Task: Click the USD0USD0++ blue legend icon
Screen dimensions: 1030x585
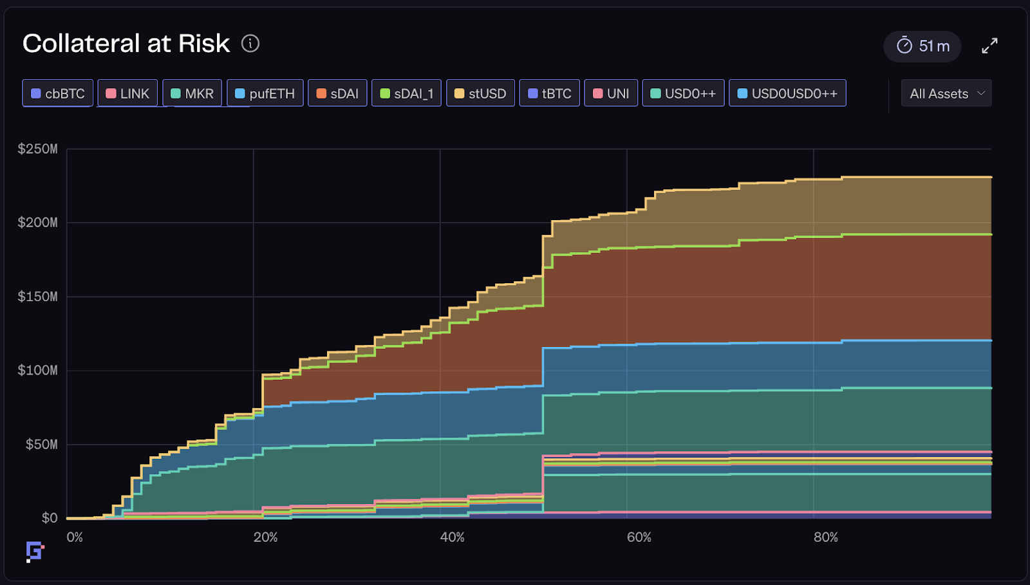Action: [742, 94]
